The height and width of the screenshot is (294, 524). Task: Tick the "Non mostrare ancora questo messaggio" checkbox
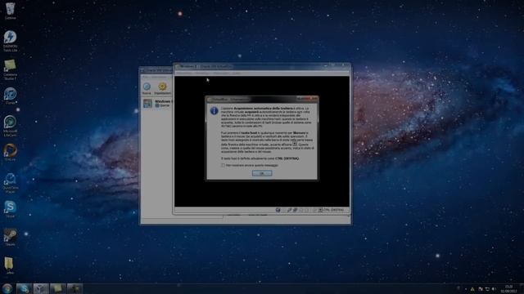pyautogui.click(x=223, y=165)
